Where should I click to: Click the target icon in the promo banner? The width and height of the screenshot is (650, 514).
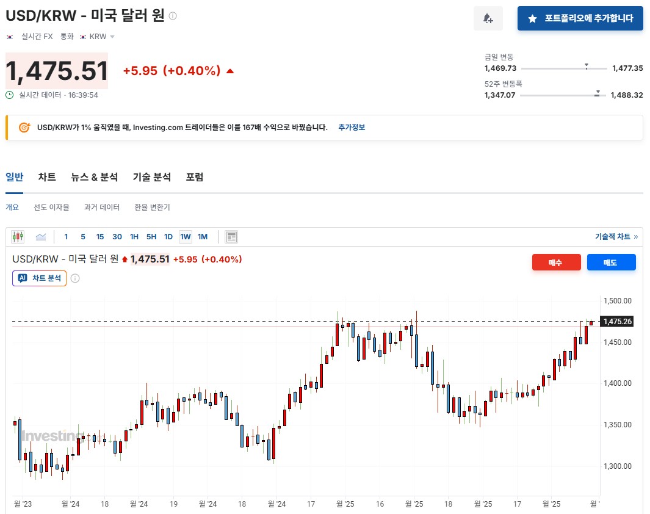point(24,128)
